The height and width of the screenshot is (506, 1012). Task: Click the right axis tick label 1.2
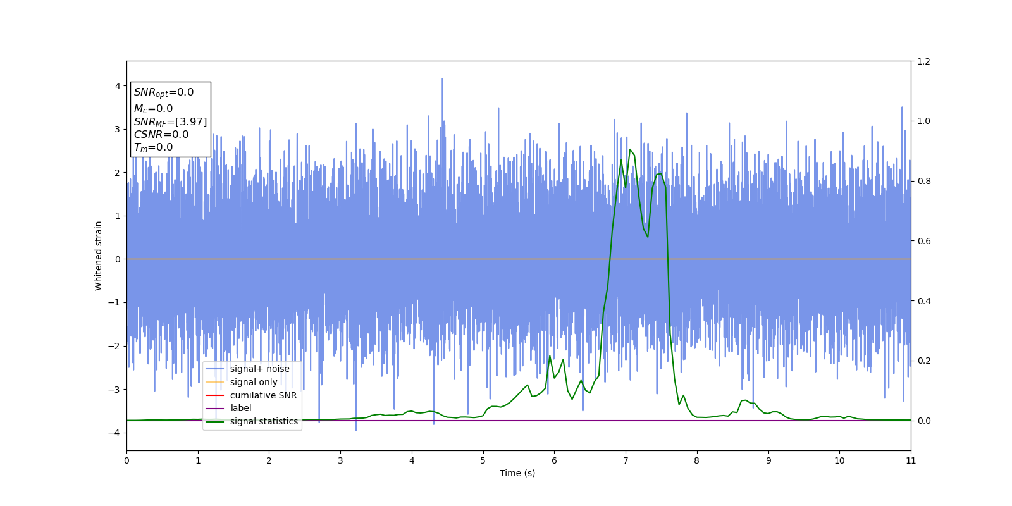(x=923, y=61)
